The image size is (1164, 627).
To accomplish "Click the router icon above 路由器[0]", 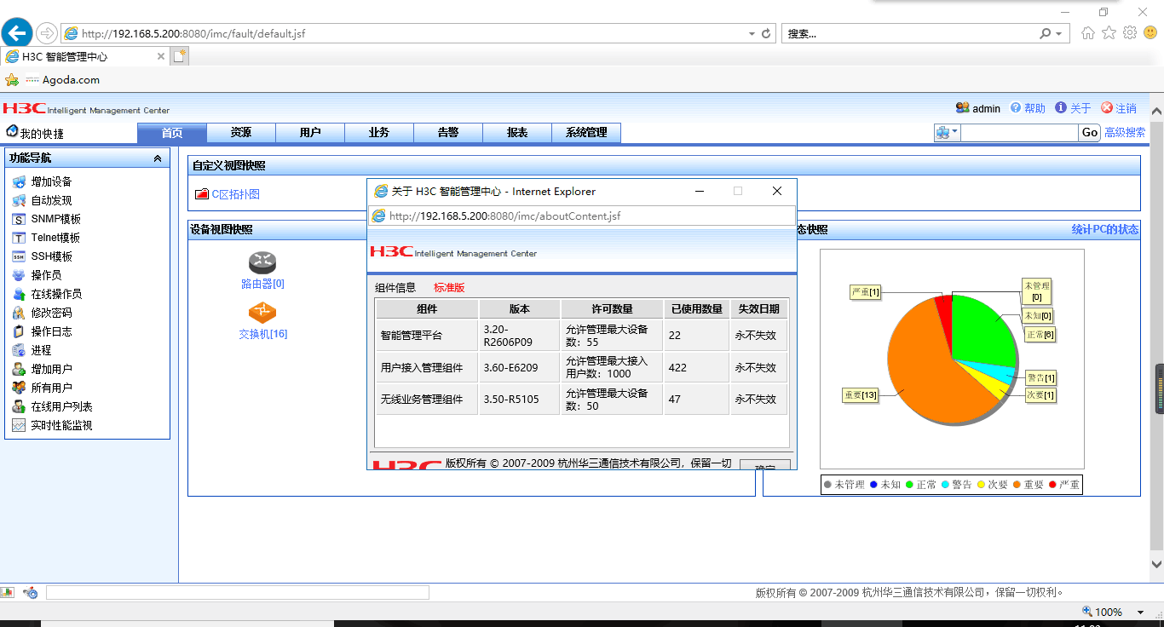I will click(262, 263).
